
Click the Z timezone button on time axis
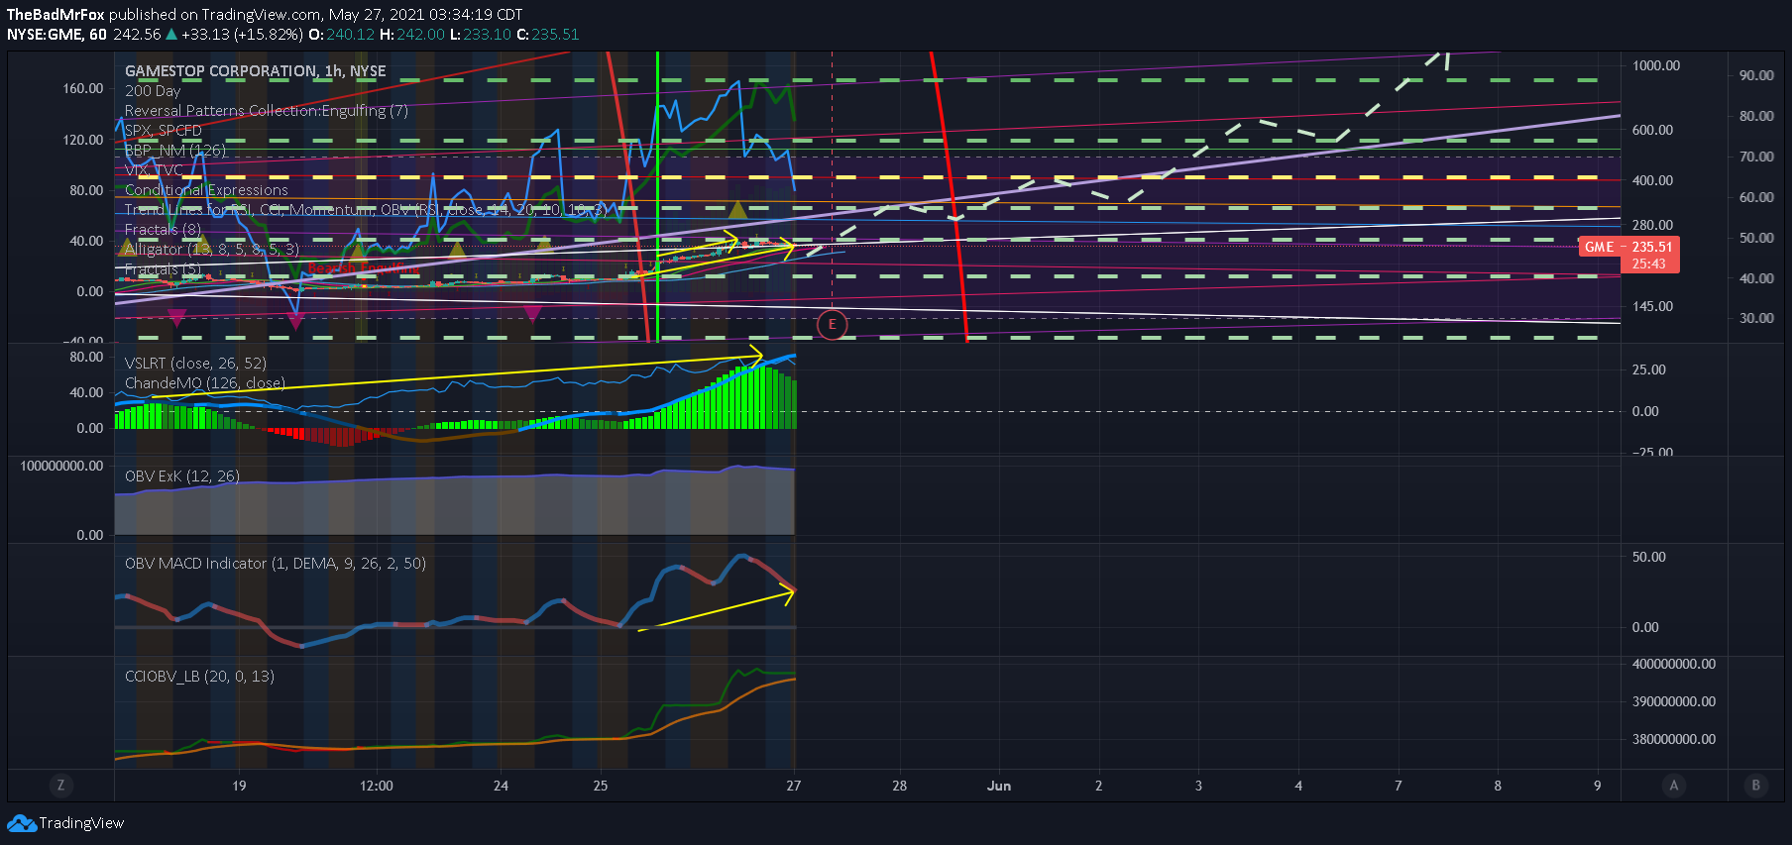[x=60, y=786]
